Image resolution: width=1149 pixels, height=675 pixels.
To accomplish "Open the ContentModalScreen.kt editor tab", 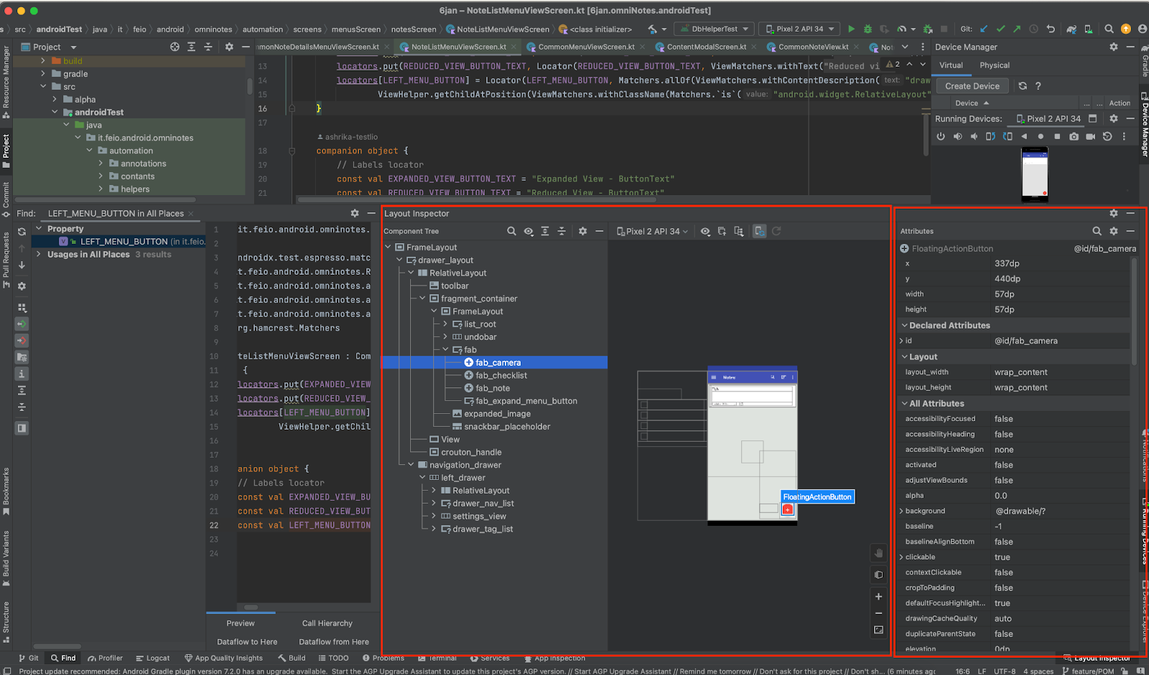I will tap(706, 47).
